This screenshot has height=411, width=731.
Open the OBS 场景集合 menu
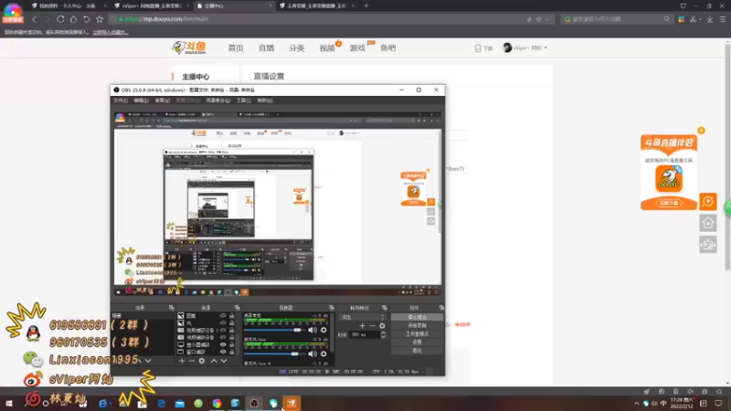[218, 100]
